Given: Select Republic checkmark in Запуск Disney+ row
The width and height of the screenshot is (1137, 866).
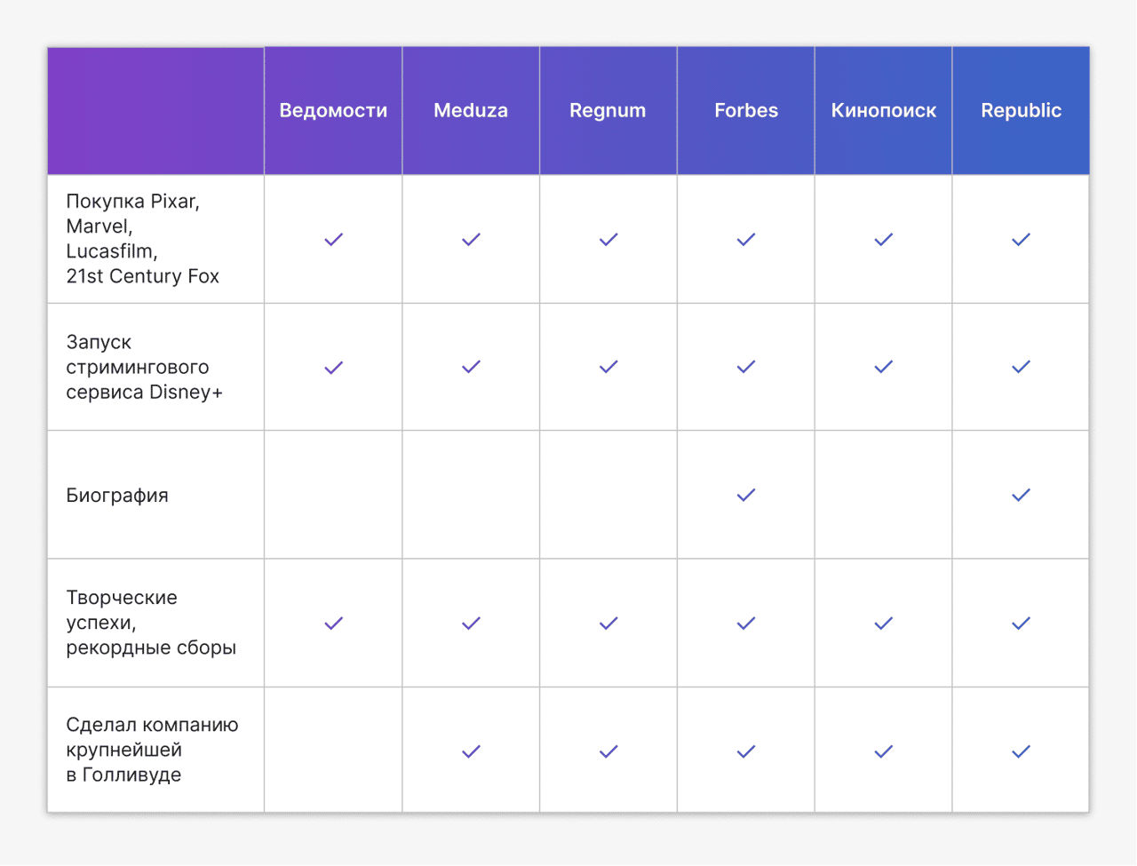Looking at the screenshot, I should coord(1021,367).
